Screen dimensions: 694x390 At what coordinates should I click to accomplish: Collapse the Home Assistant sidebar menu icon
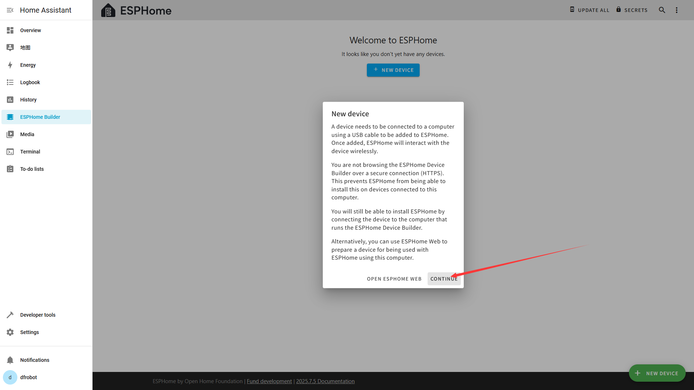pyautogui.click(x=10, y=10)
